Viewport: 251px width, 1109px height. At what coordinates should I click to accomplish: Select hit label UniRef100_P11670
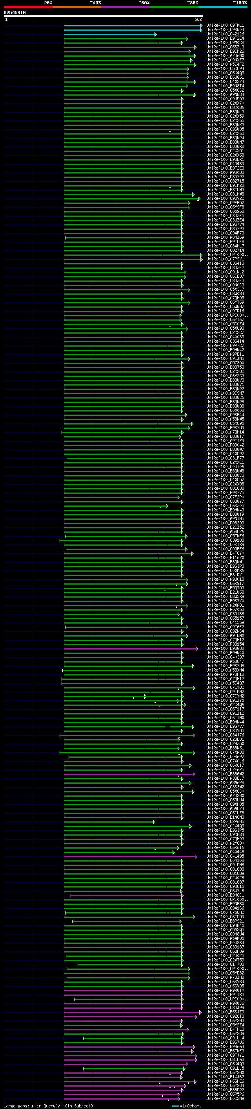click(225, 558)
